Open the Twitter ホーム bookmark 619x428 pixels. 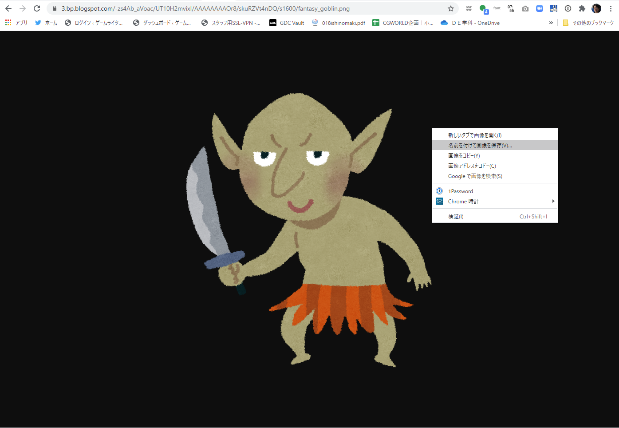point(46,23)
